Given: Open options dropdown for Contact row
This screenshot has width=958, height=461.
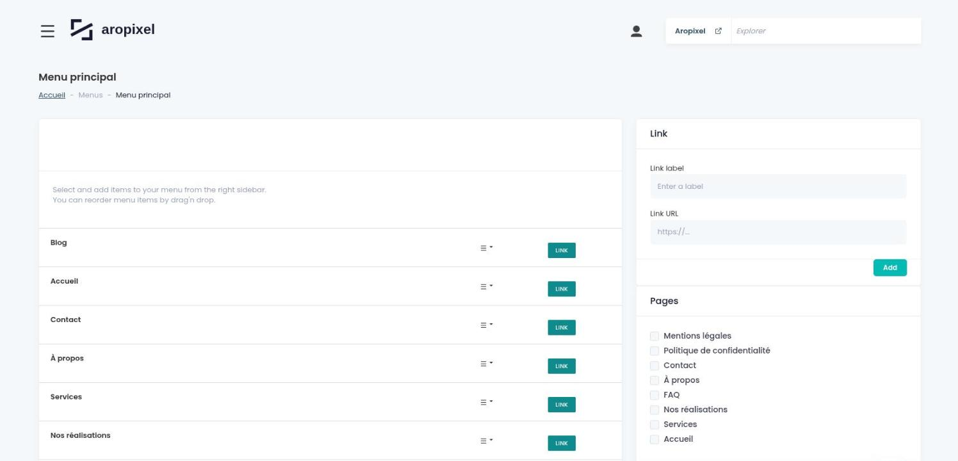Looking at the screenshot, I should (487, 325).
